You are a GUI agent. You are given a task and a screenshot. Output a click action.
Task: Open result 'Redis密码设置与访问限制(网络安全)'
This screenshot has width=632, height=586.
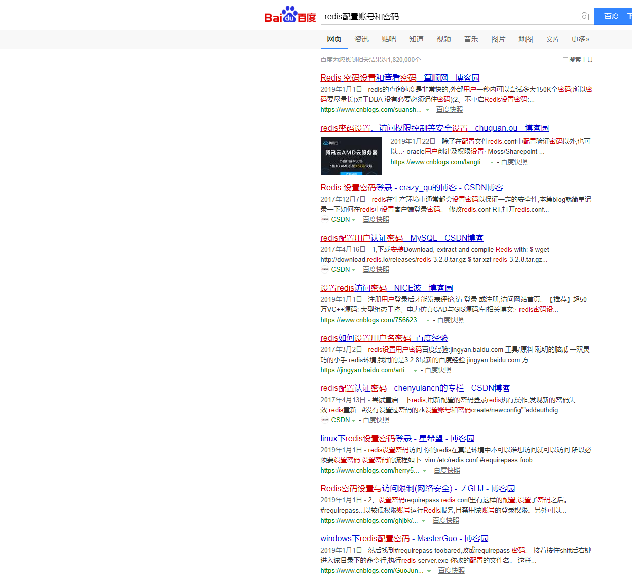coord(418,488)
